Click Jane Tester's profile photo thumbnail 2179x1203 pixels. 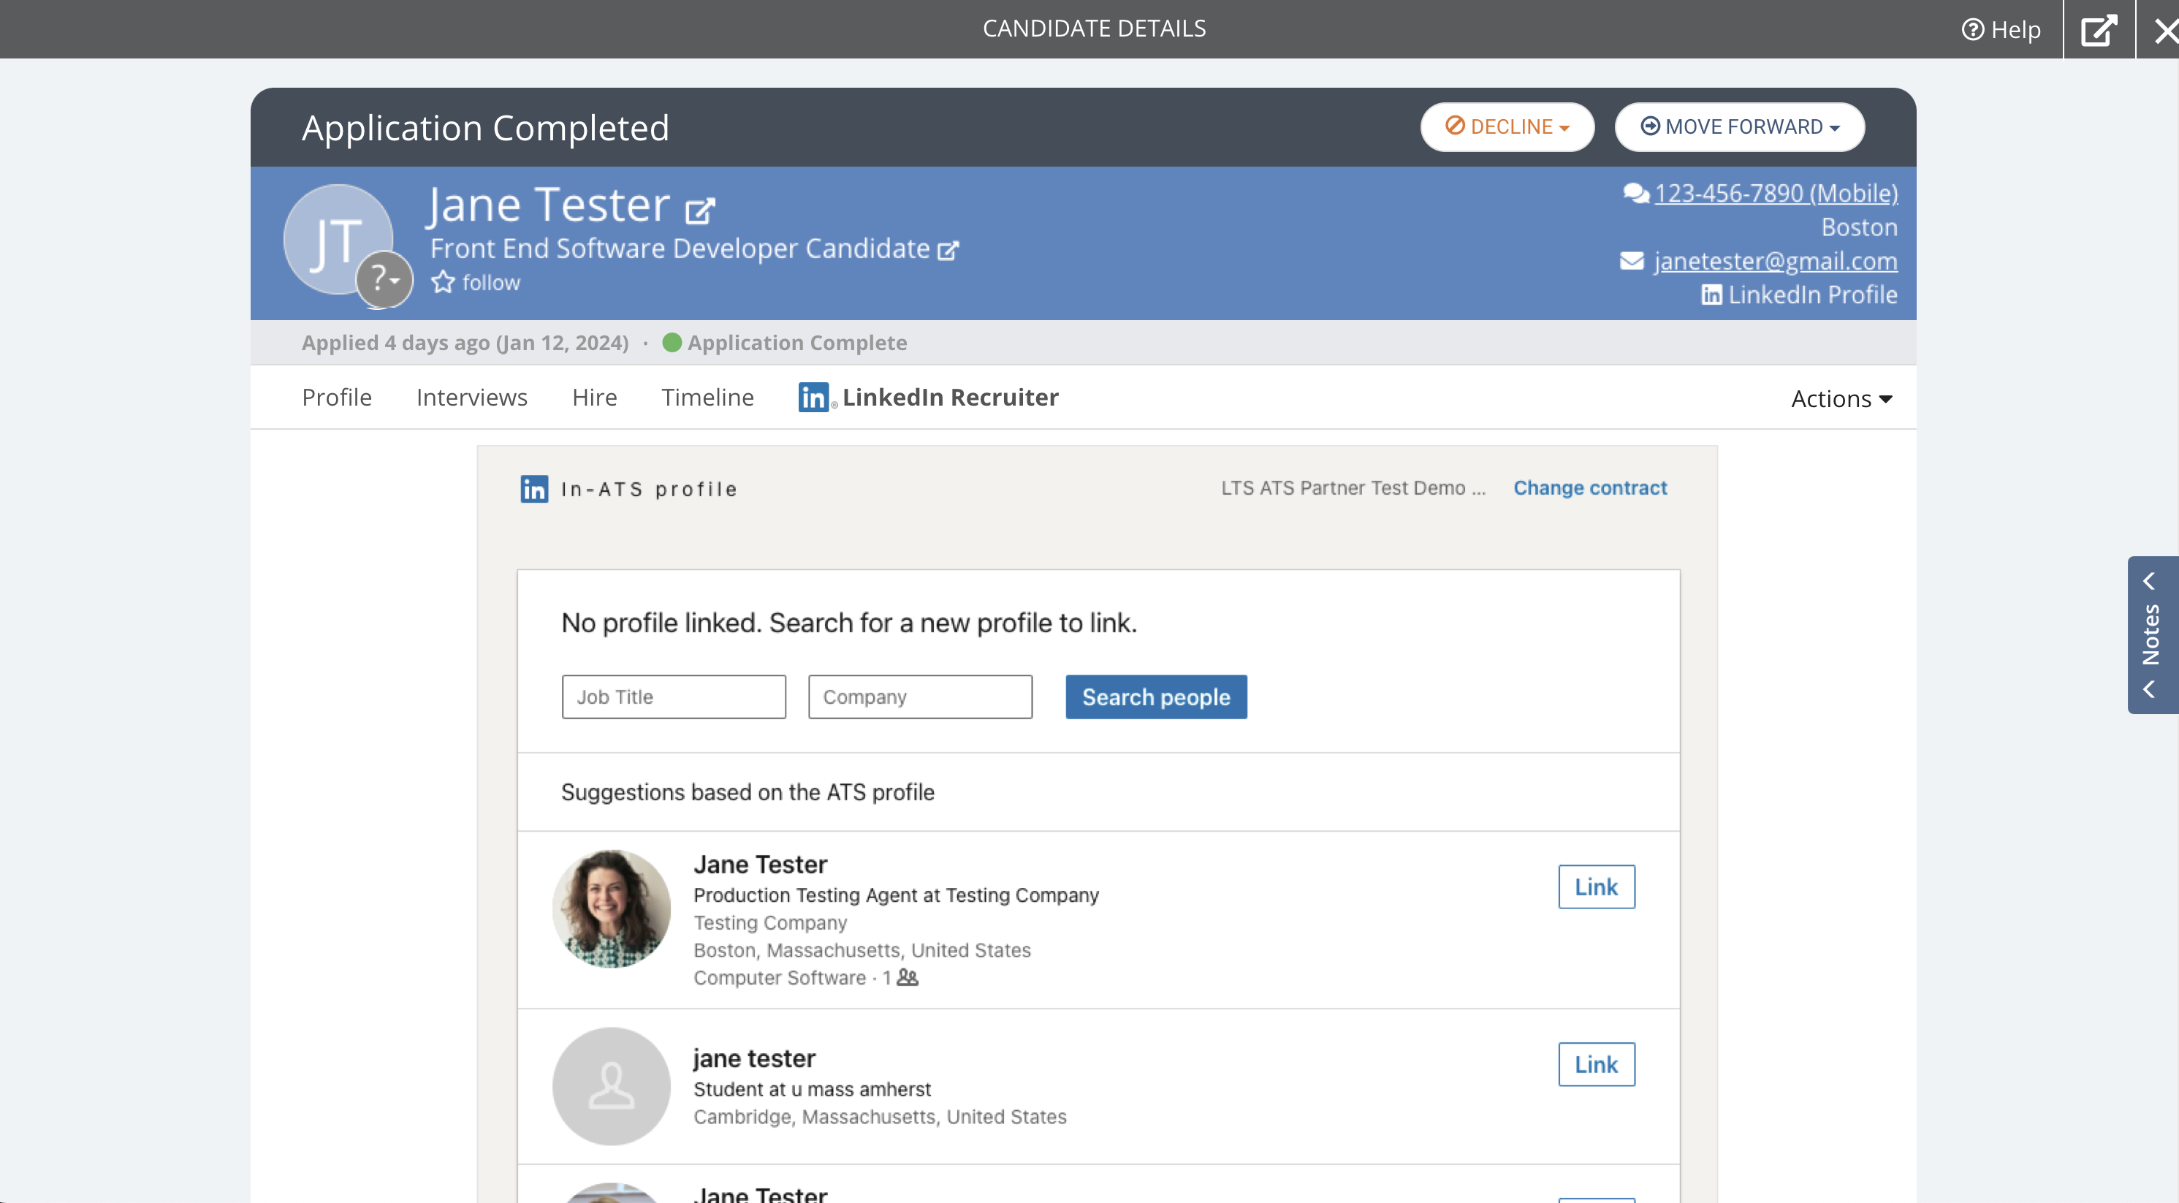[x=611, y=909]
